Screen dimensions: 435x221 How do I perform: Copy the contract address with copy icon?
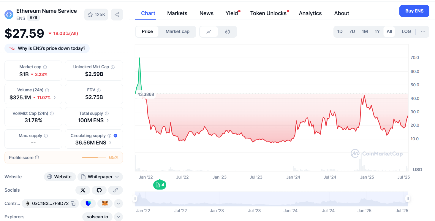pyautogui.click(x=73, y=203)
